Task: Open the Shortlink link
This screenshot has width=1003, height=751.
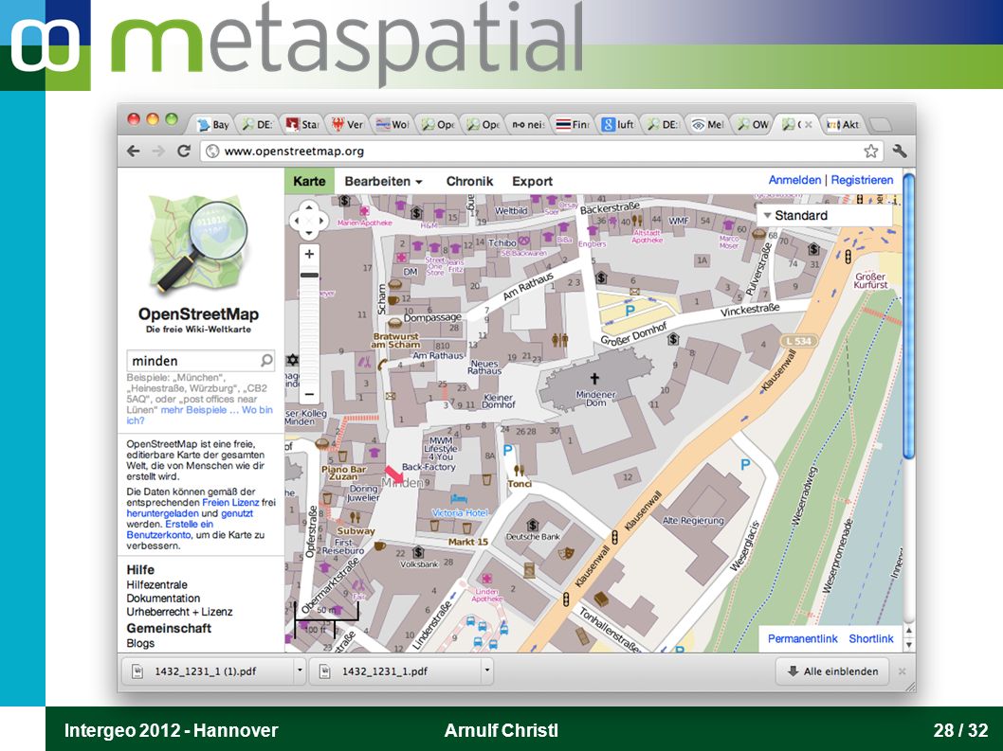Action: 871,638
